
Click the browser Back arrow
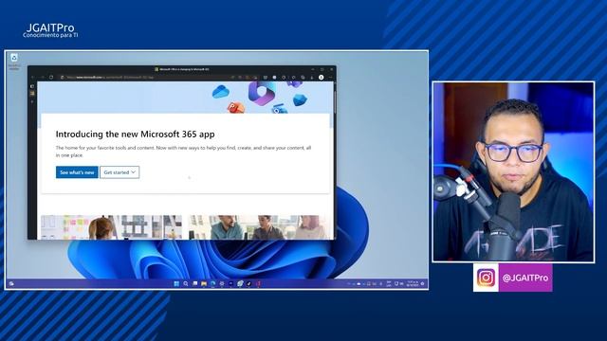tap(33, 78)
